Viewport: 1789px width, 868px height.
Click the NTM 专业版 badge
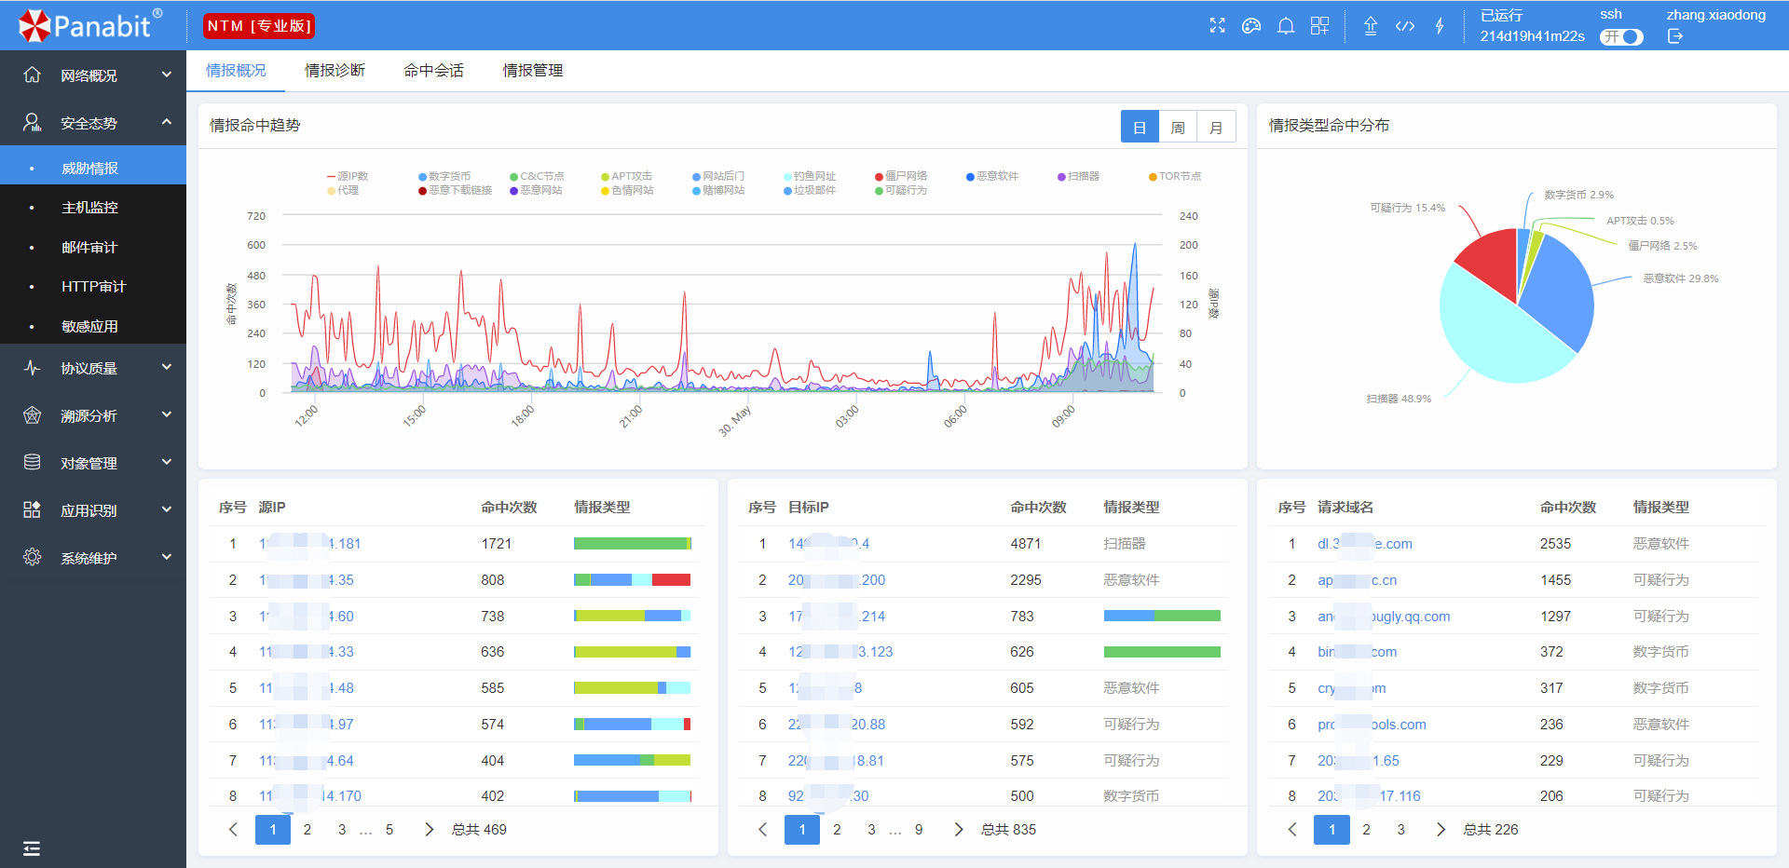(259, 26)
